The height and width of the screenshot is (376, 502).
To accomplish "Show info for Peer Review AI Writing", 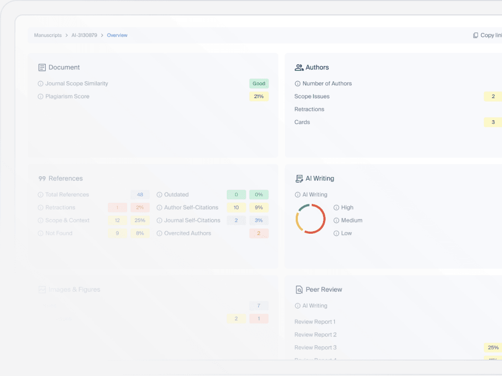I will 297,306.
